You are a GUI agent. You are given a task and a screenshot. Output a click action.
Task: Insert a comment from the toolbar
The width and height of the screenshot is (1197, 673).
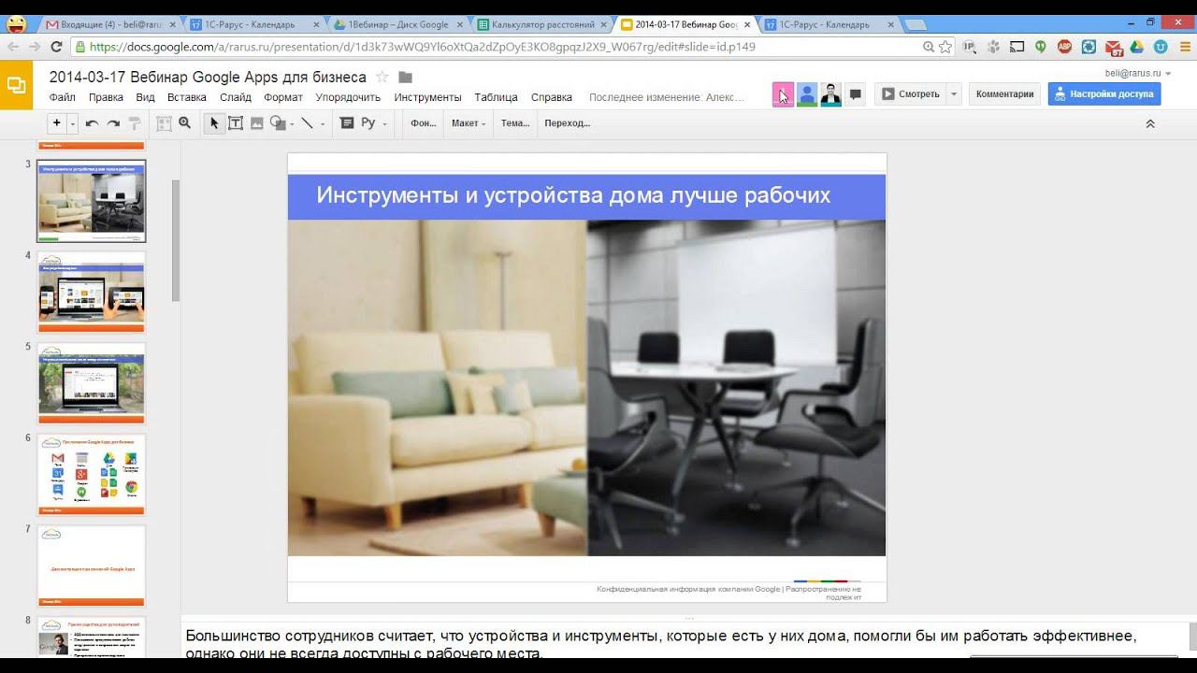point(347,122)
